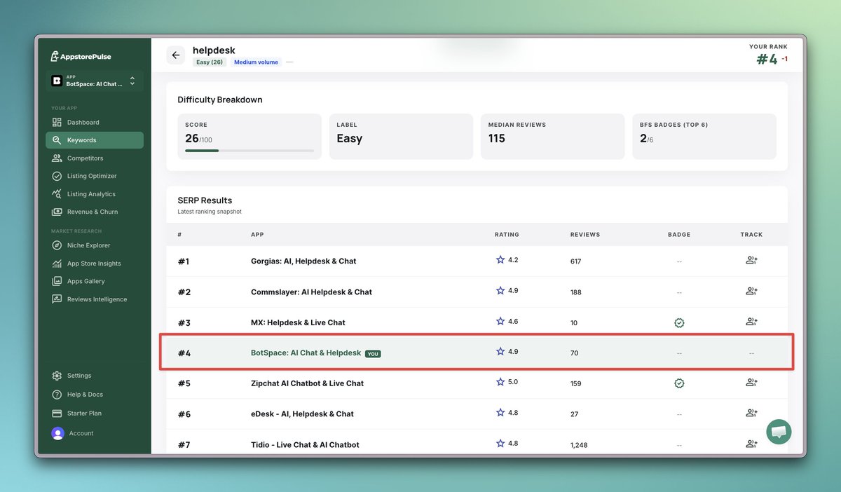Track the Gorgias app with add-user icon
This screenshot has width=841, height=492.
[x=751, y=261]
